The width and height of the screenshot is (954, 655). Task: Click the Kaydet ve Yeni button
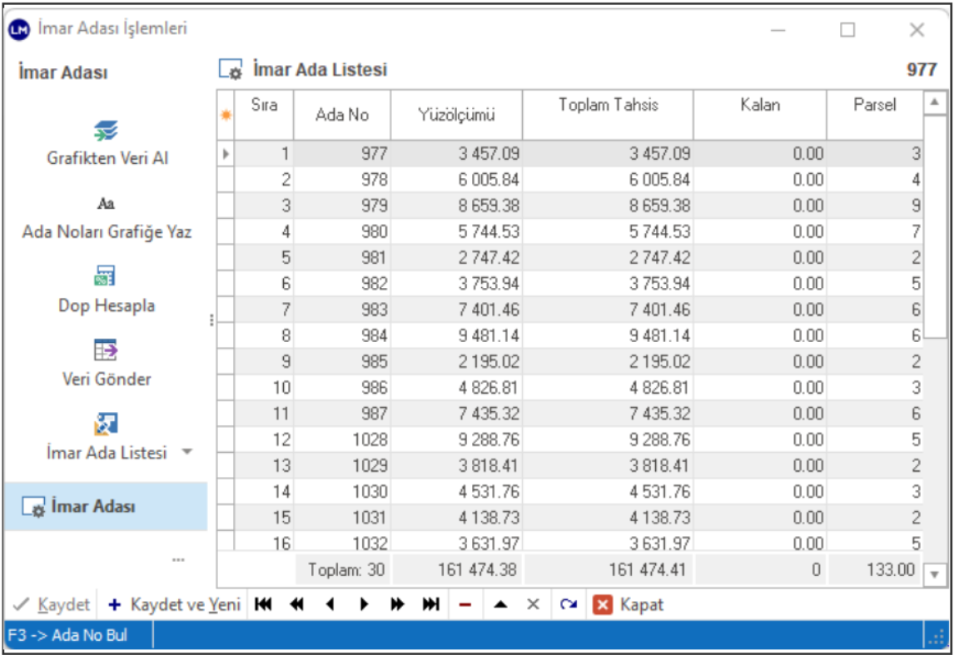173,605
